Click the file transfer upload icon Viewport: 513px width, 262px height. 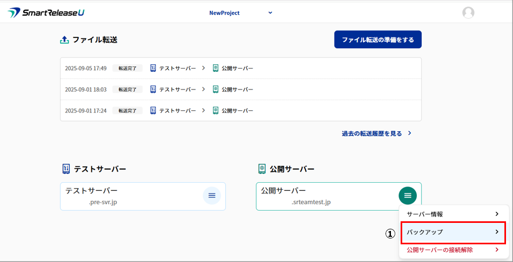65,40
